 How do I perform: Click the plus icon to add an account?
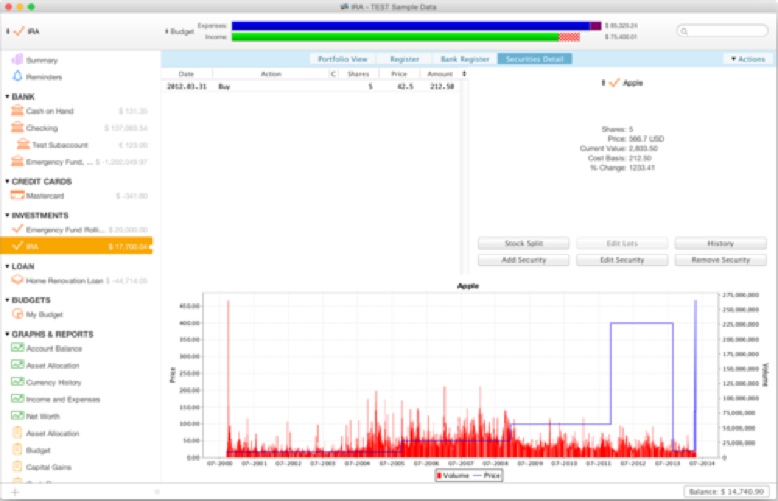click(15, 492)
